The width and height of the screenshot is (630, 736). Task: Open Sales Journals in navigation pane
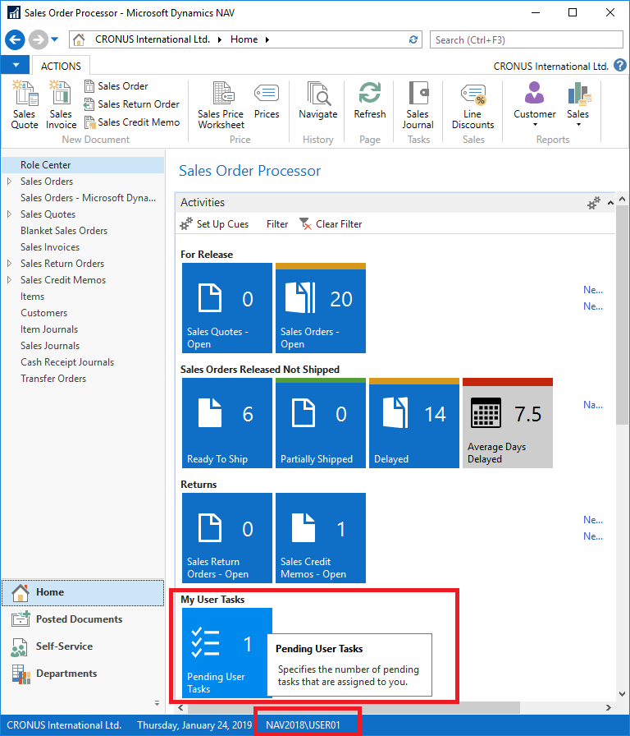(x=50, y=346)
